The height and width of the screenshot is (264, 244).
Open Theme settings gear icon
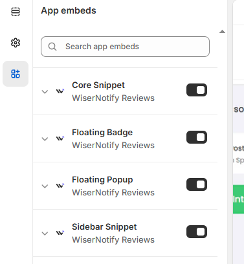pyautogui.click(x=16, y=43)
